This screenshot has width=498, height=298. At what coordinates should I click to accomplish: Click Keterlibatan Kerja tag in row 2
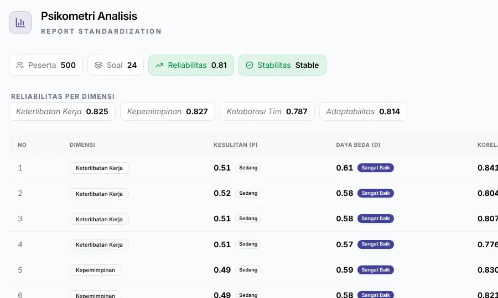pyautogui.click(x=99, y=194)
